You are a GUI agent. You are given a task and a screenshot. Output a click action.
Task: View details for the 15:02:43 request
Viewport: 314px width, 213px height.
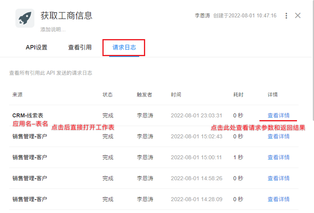click(x=278, y=136)
